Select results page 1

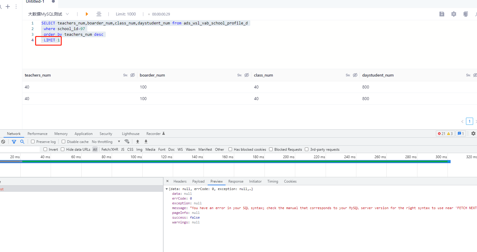[470, 121]
